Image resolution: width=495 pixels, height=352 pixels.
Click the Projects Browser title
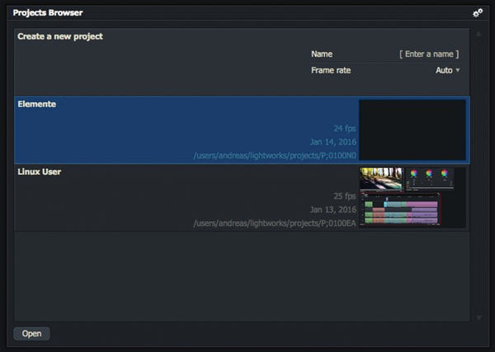48,12
